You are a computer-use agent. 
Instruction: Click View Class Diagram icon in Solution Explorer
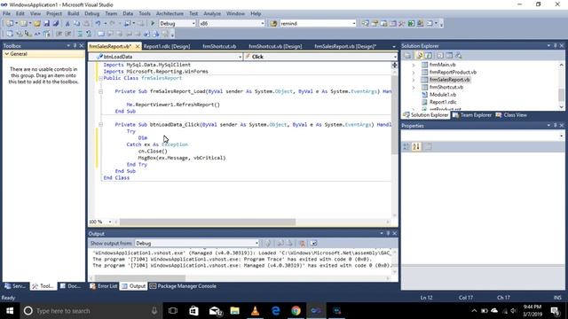pyautogui.click(x=459, y=56)
